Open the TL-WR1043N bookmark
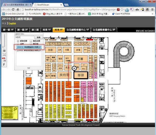The width and height of the screenshot is (156, 135). pos(34,14)
